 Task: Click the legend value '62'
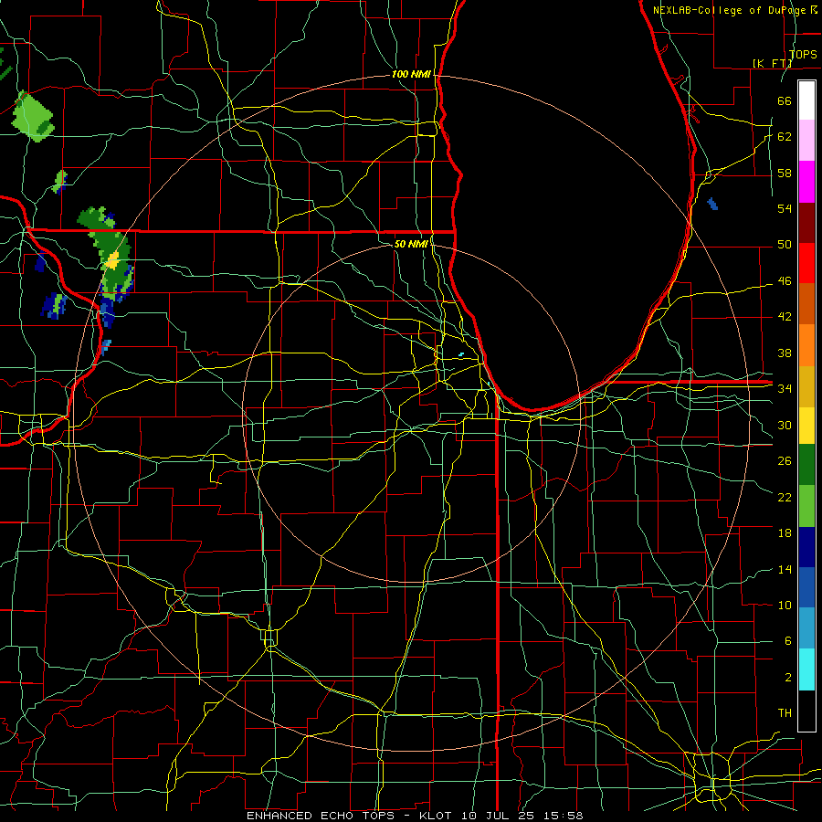[x=785, y=137]
